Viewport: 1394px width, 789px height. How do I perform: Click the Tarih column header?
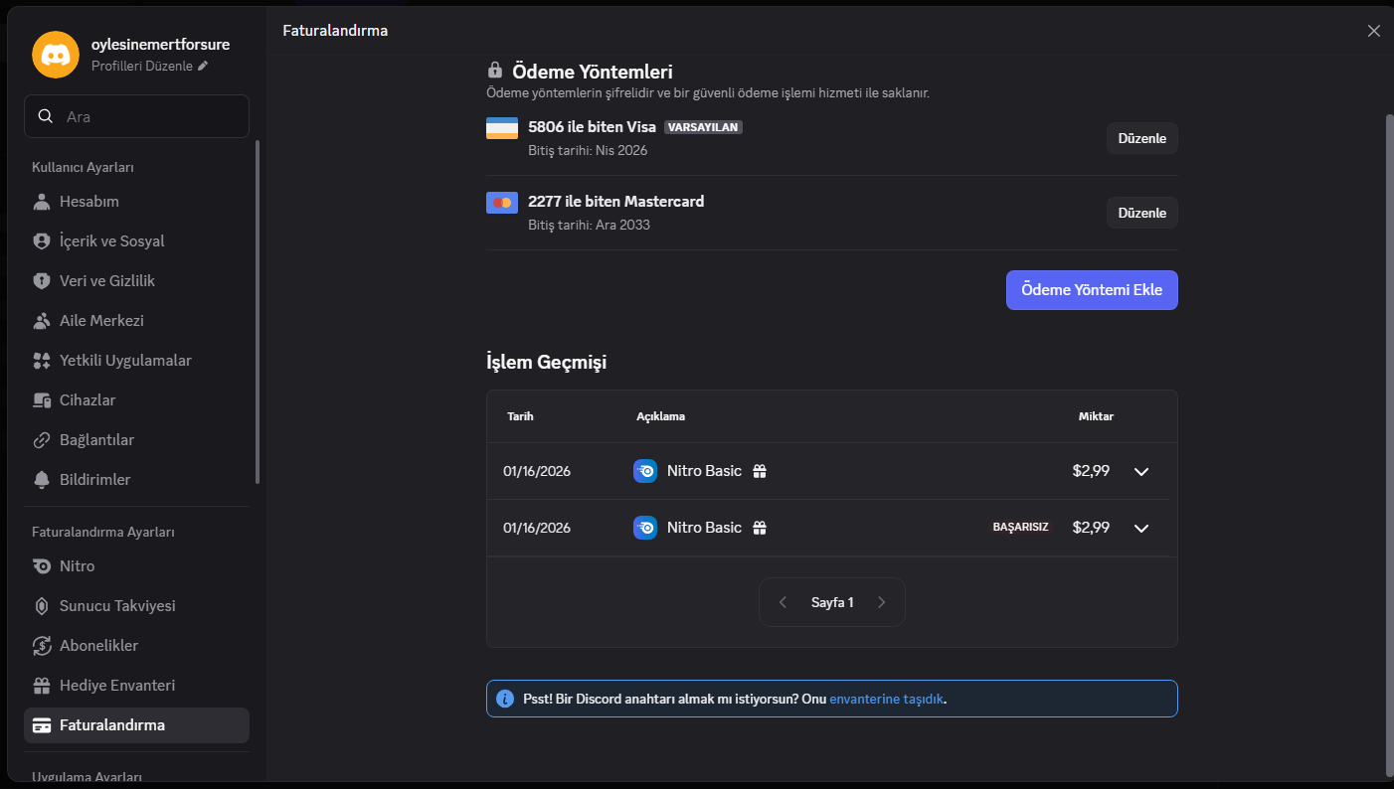[x=520, y=416]
